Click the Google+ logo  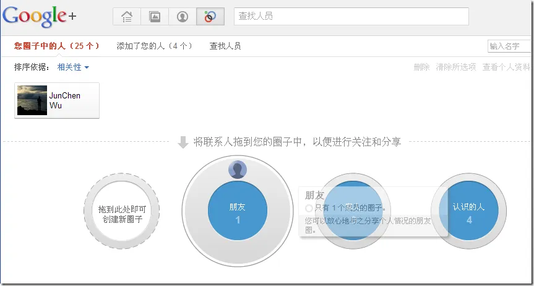(x=40, y=16)
